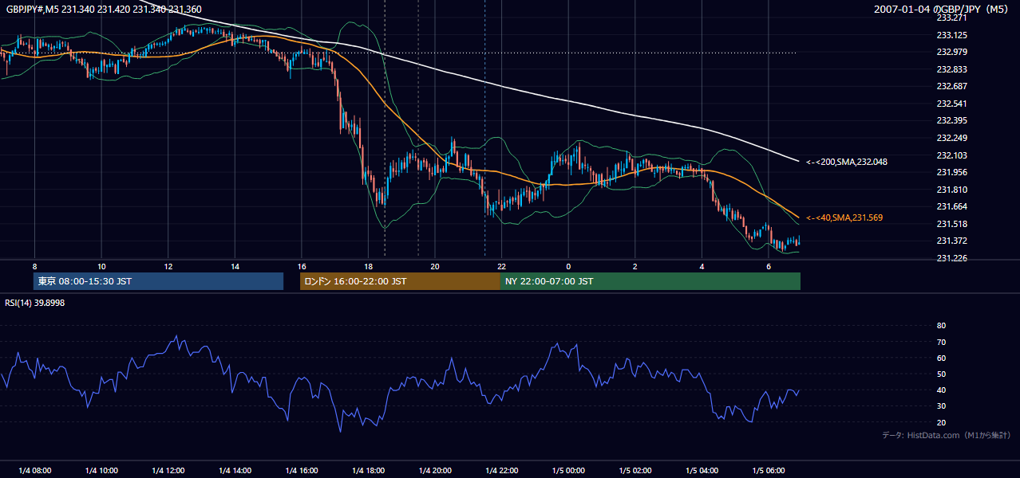Click price level 231.664 on axis
The image size is (1020, 478).
[x=951, y=206]
